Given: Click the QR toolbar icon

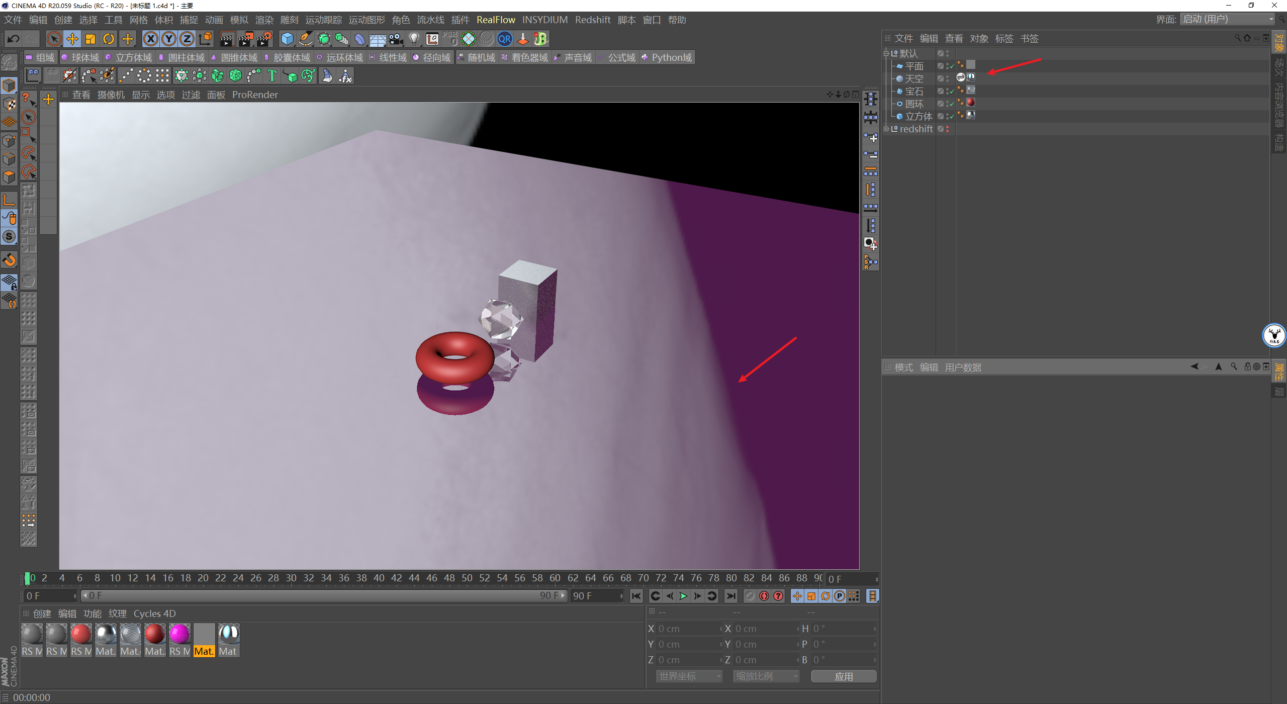Looking at the screenshot, I should pos(504,39).
